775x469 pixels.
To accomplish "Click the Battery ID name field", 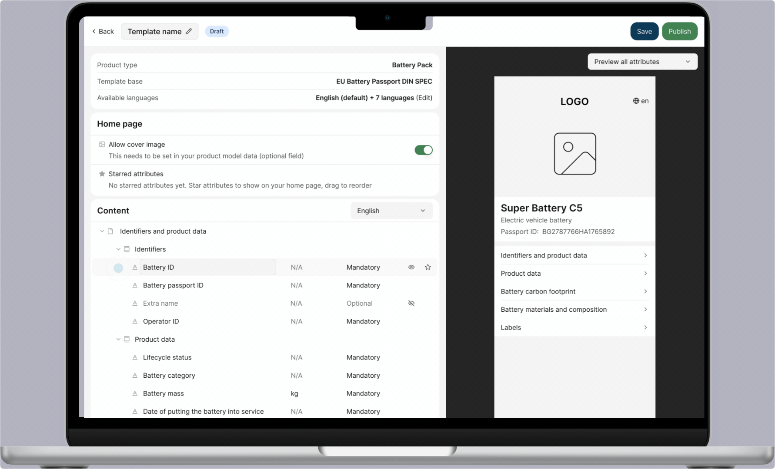I will [x=208, y=267].
